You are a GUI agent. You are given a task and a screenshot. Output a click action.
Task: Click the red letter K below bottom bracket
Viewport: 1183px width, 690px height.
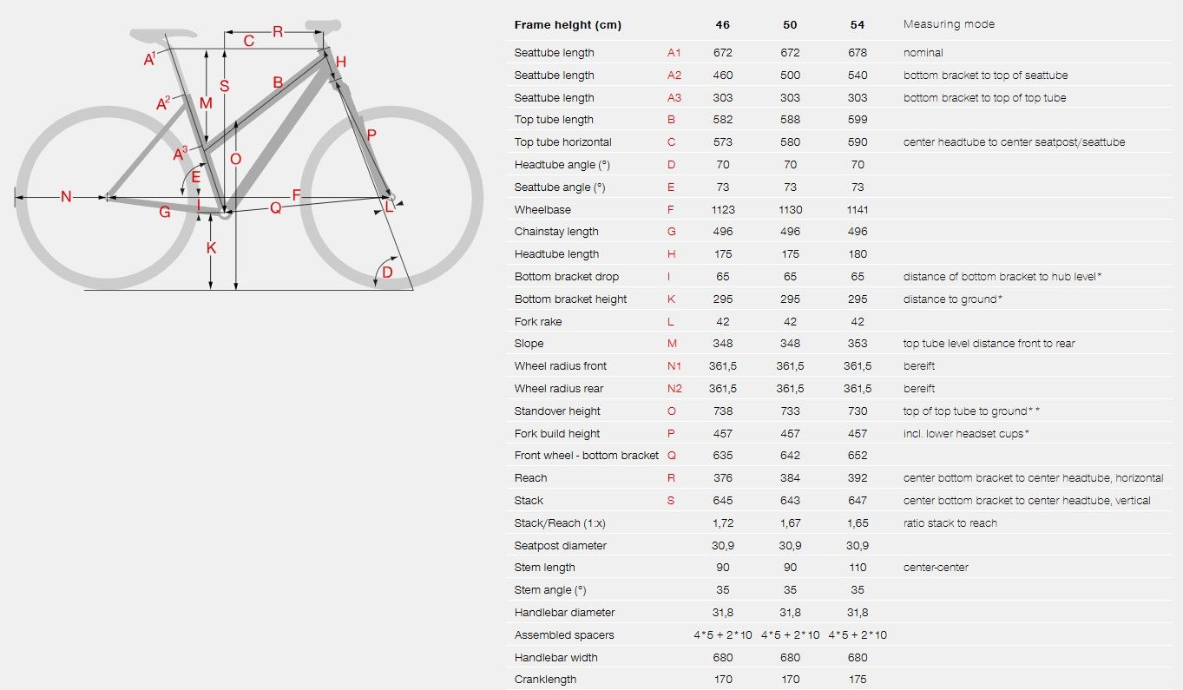[x=211, y=248]
